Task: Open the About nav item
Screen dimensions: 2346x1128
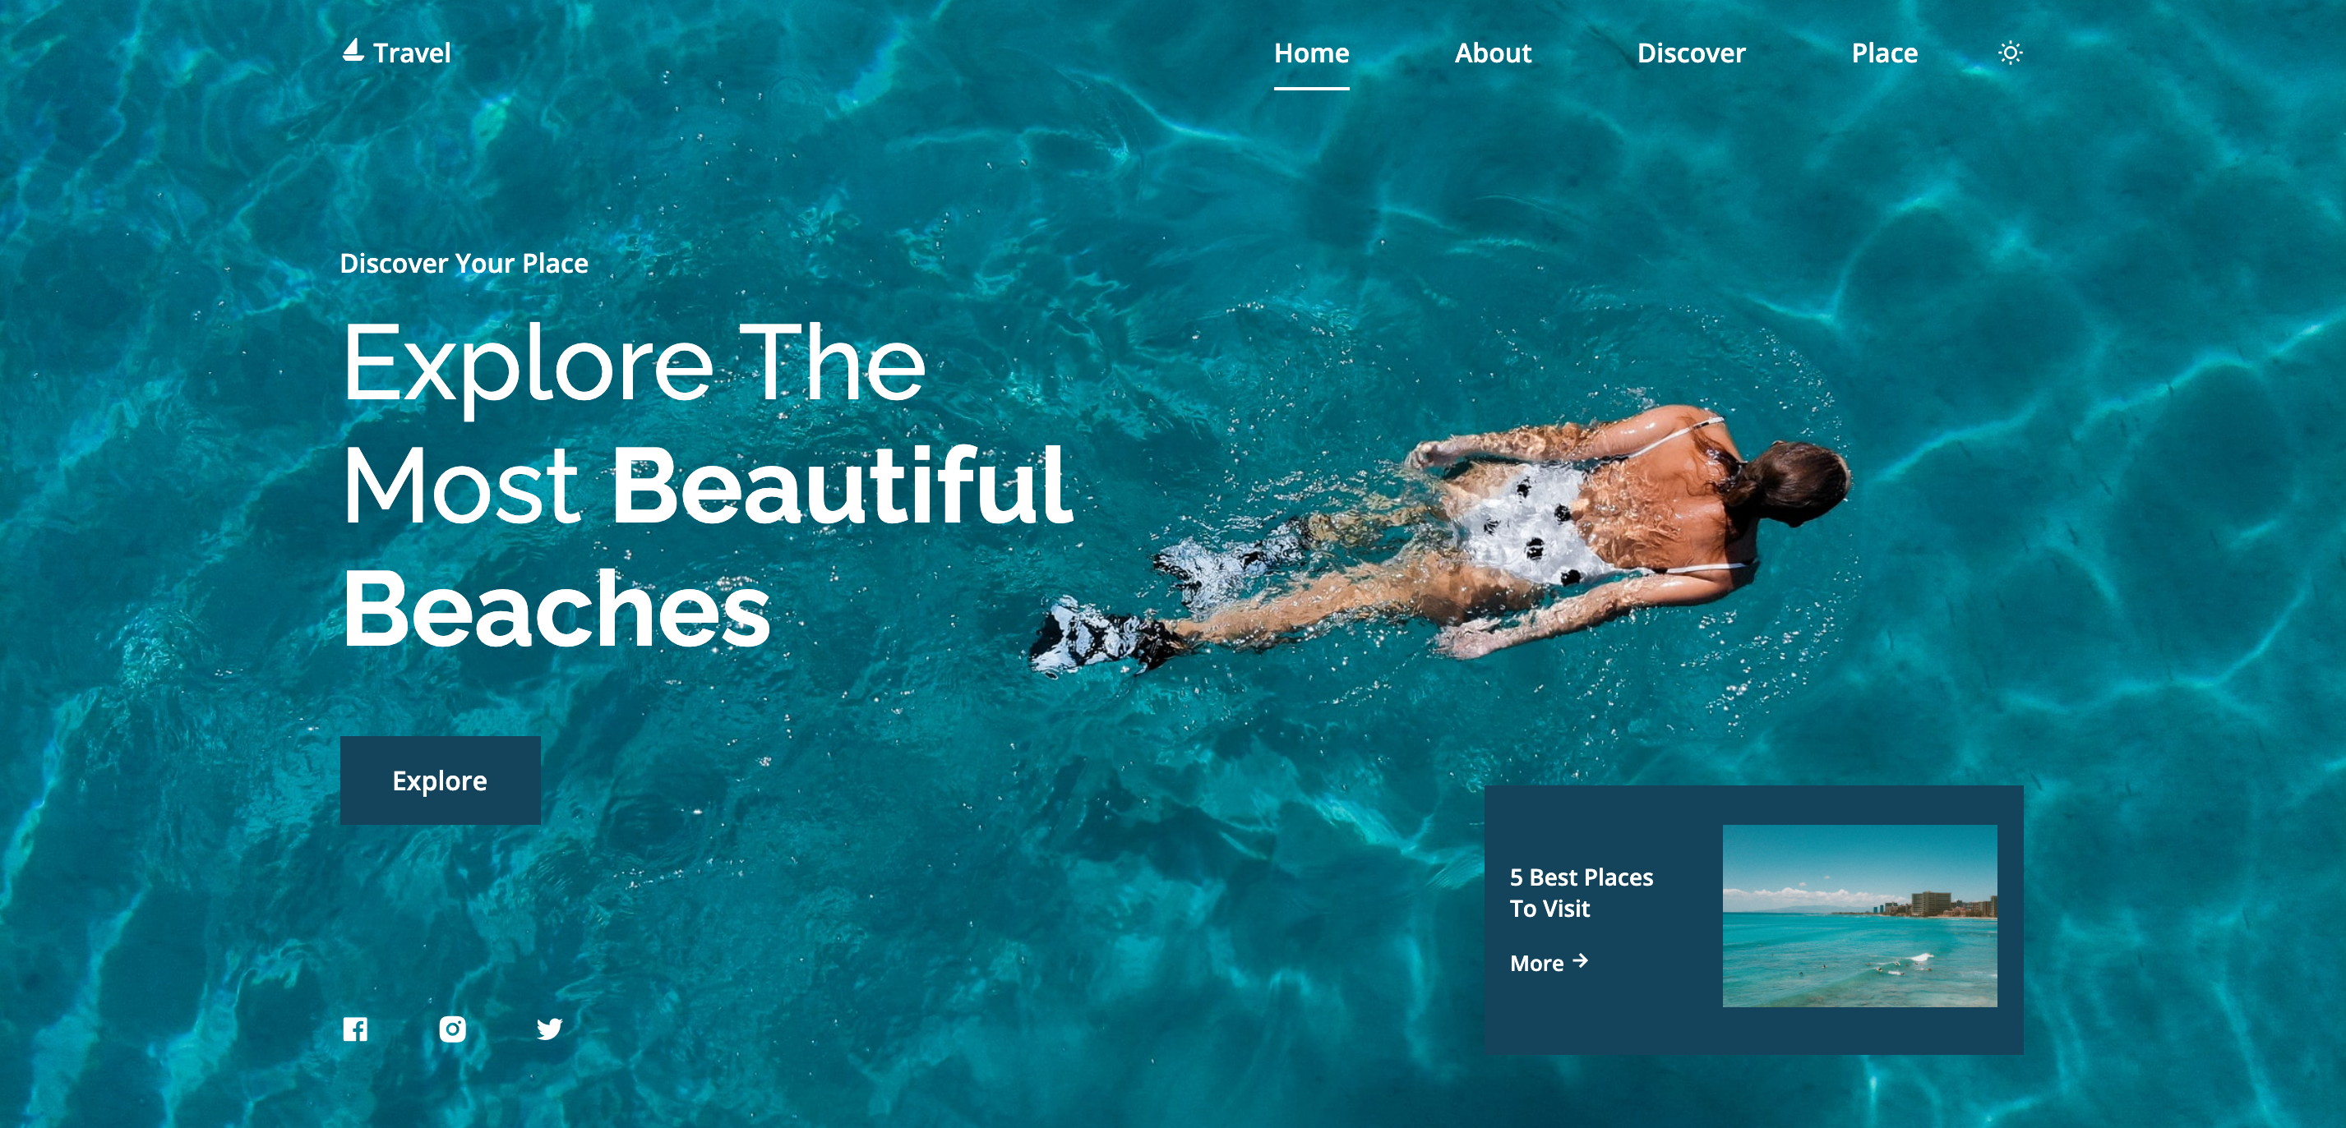Action: [1493, 53]
